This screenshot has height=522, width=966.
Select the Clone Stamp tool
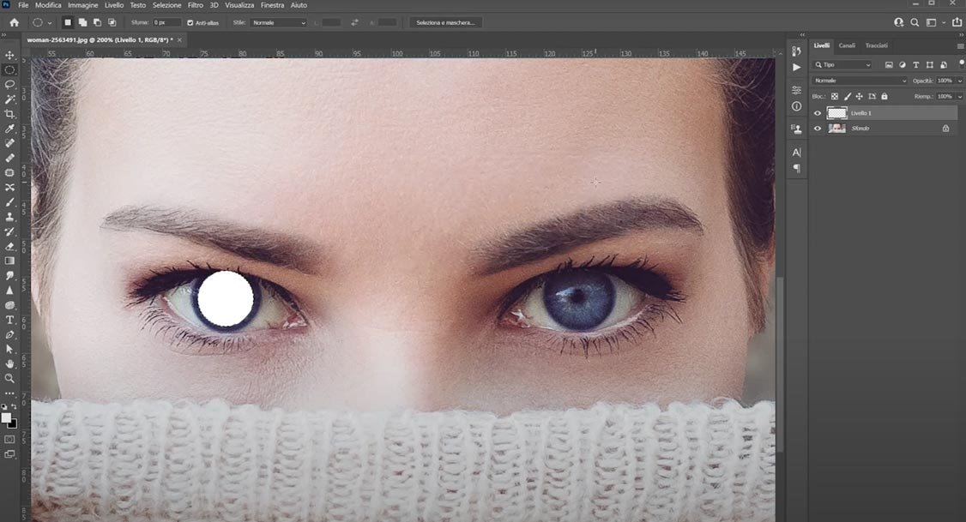point(9,217)
